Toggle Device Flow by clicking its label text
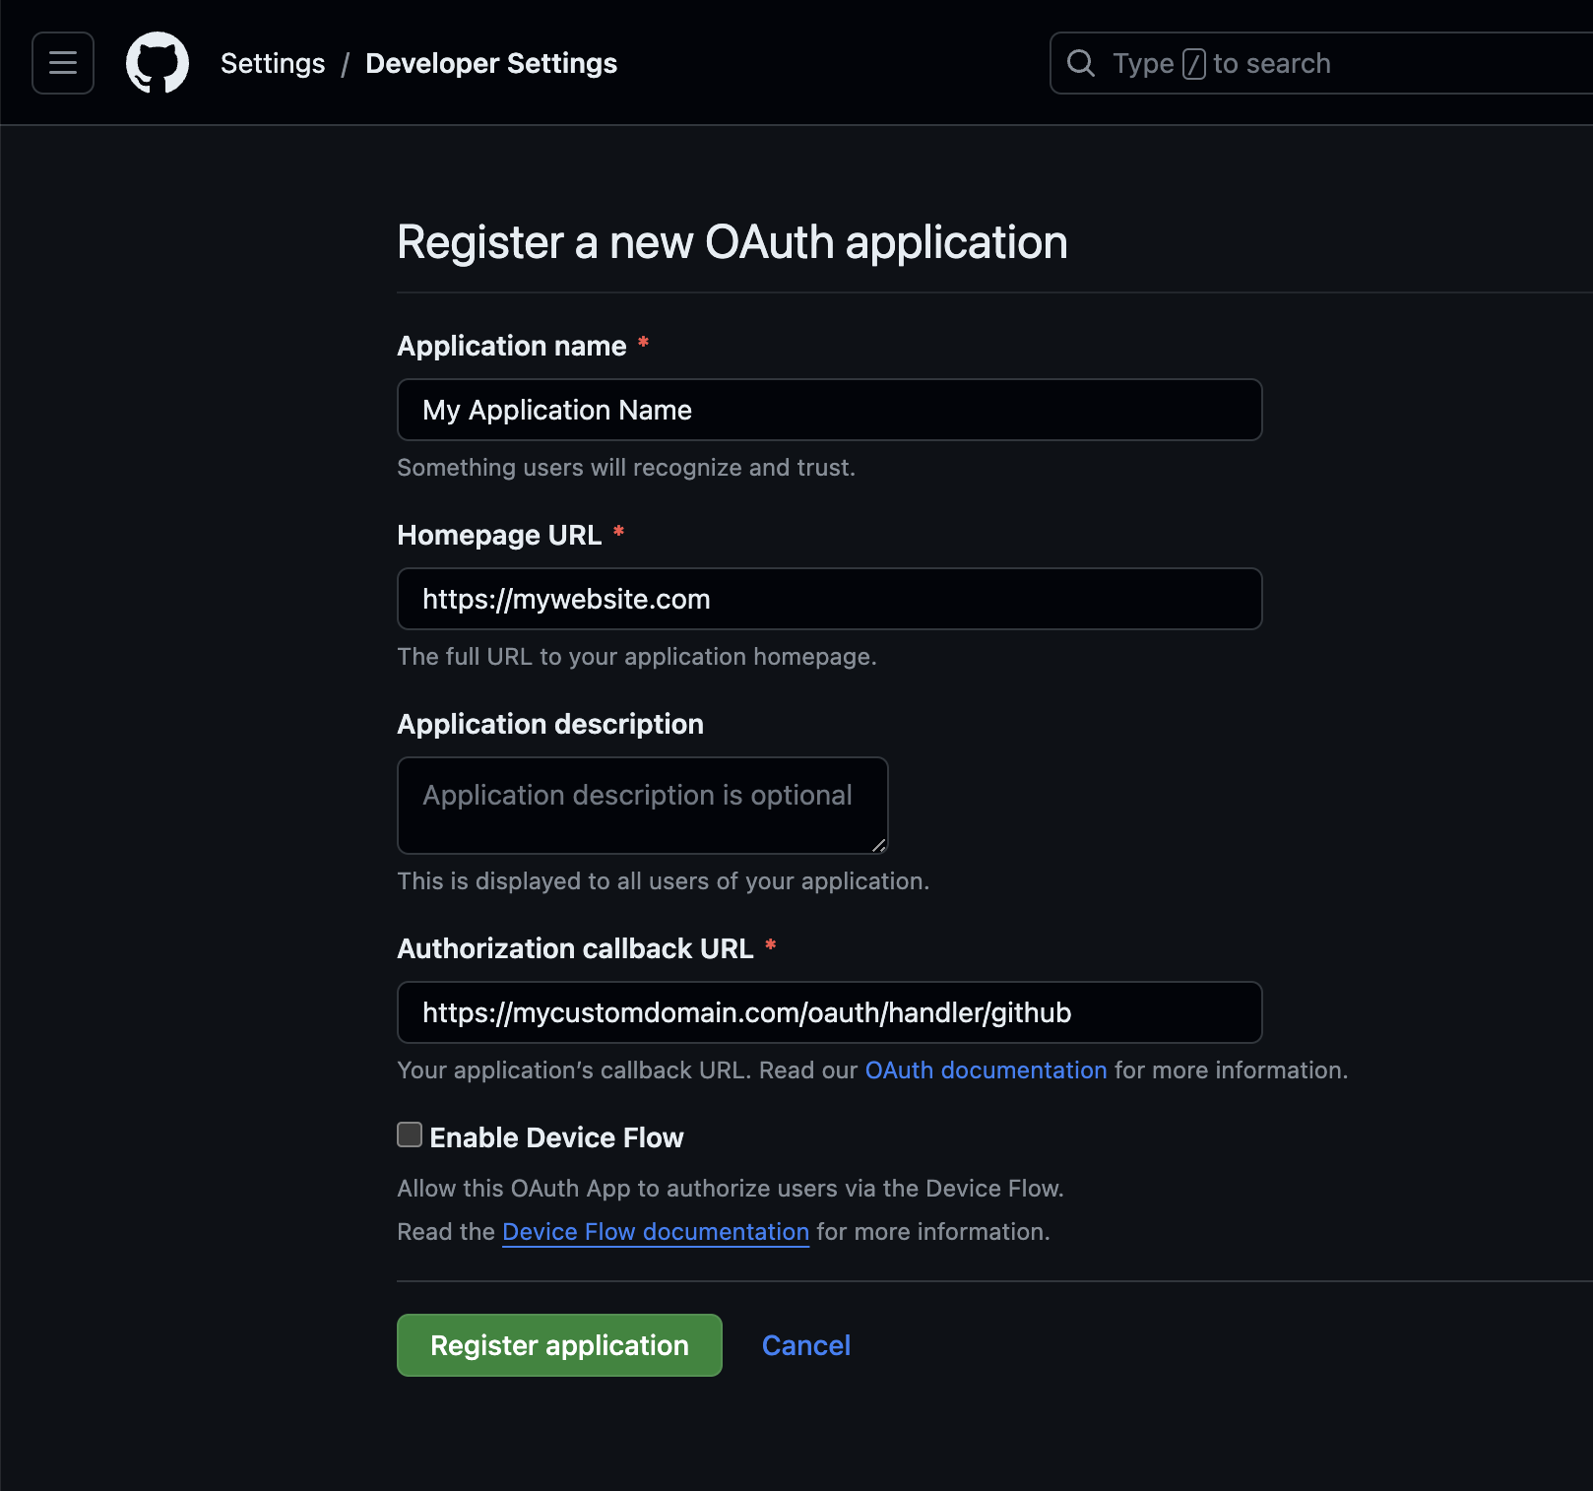 (556, 1137)
